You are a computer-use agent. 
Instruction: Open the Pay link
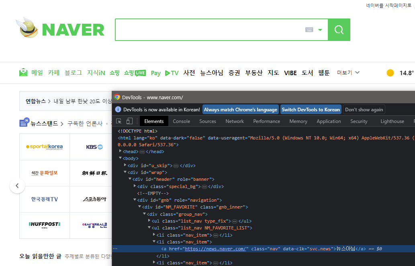click(155, 73)
